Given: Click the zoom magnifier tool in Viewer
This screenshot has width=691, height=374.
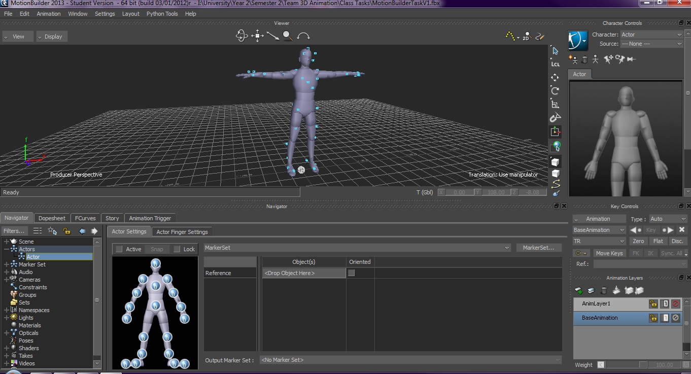Looking at the screenshot, I should [288, 36].
